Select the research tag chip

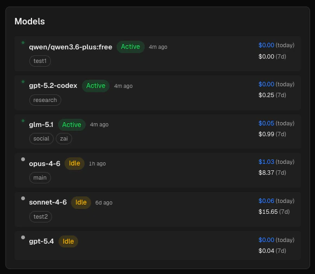45,100
